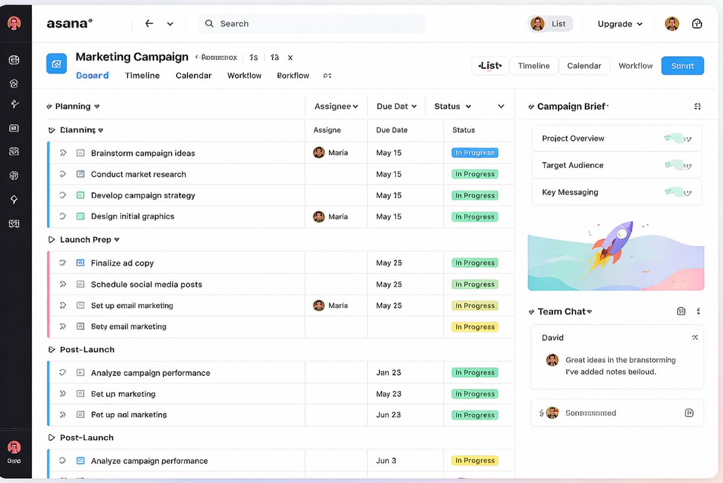Image resolution: width=723 pixels, height=483 pixels.
Task: Open the Worktlow tab
Action: pyautogui.click(x=244, y=76)
